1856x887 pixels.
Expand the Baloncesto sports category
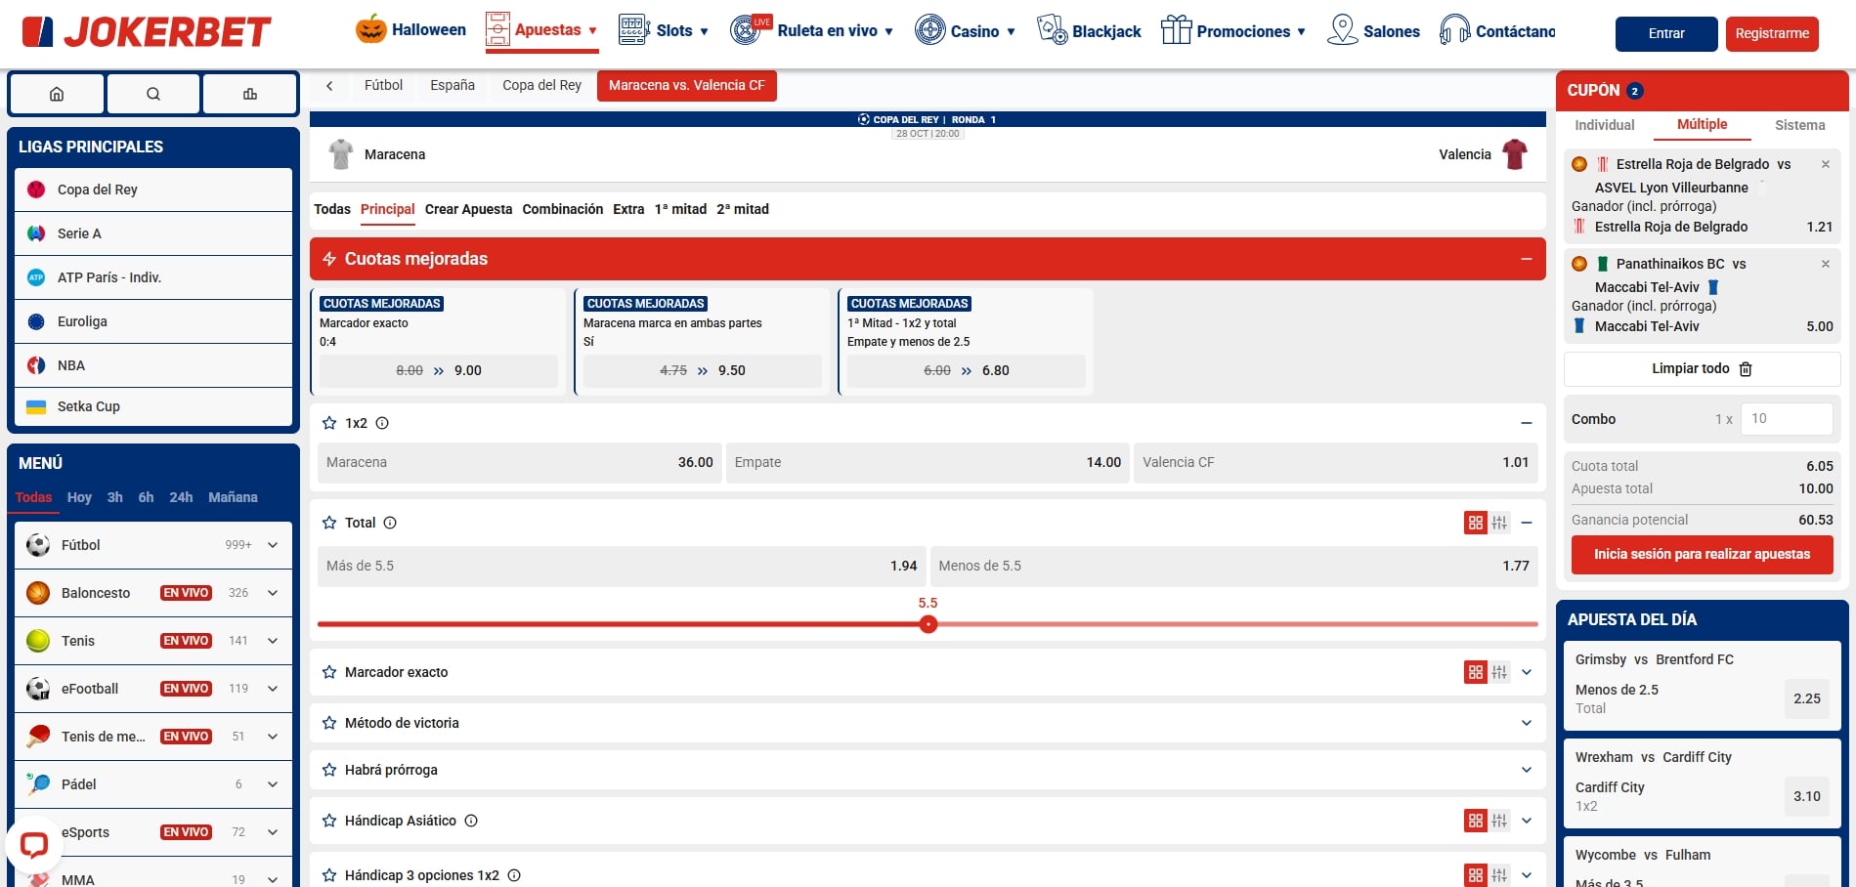click(x=272, y=593)
